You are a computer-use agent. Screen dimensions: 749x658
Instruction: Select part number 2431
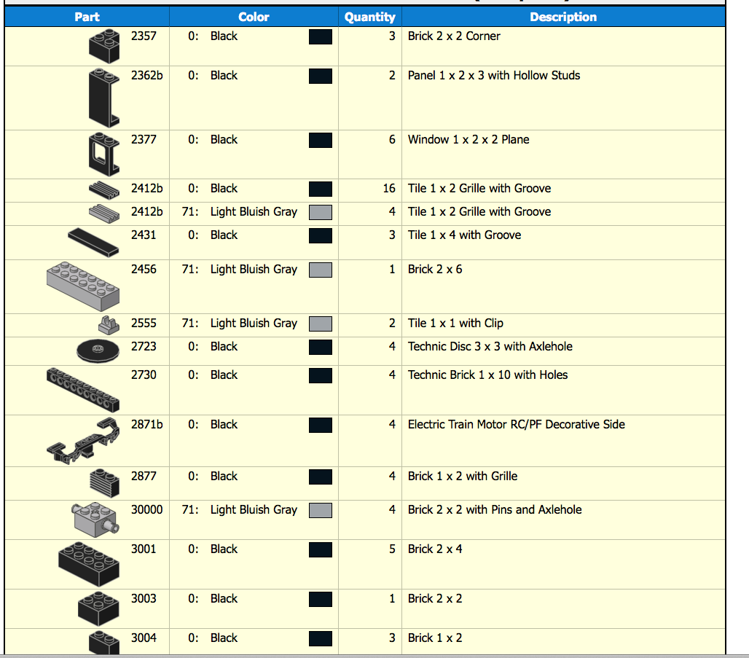(144, 235)
